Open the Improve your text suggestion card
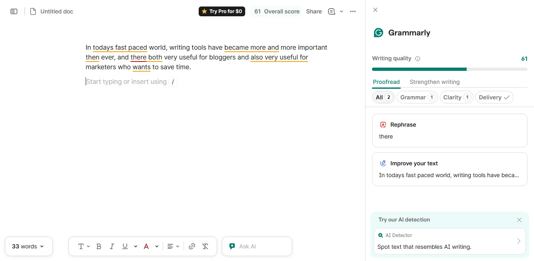Screen dimensions: 534x261 (450, 169)
